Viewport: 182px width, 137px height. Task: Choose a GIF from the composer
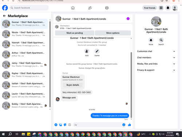(70, 125)
